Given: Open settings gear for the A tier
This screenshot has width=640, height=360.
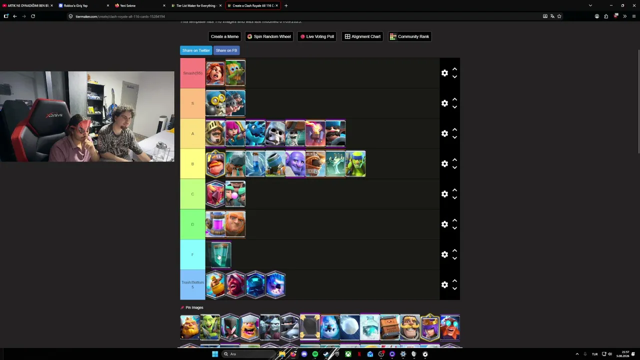Looking at the screenshot, I should (x=444, y=133).
